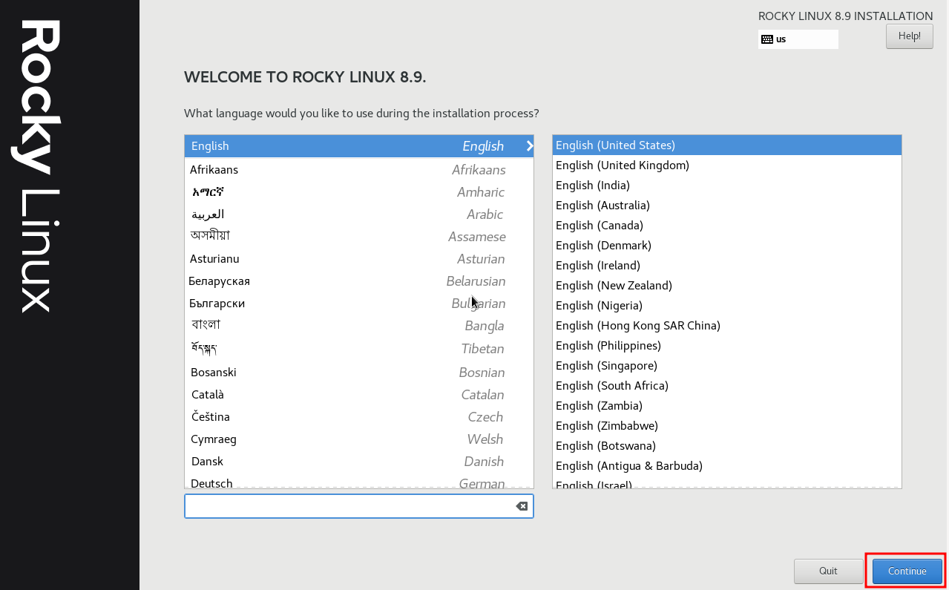Select English (Nigeria) locale
This screenshot has width=949, height=590.
[x=727, y=305]
